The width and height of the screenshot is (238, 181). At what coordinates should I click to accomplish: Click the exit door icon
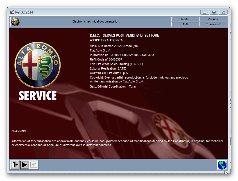click(15, 165)
